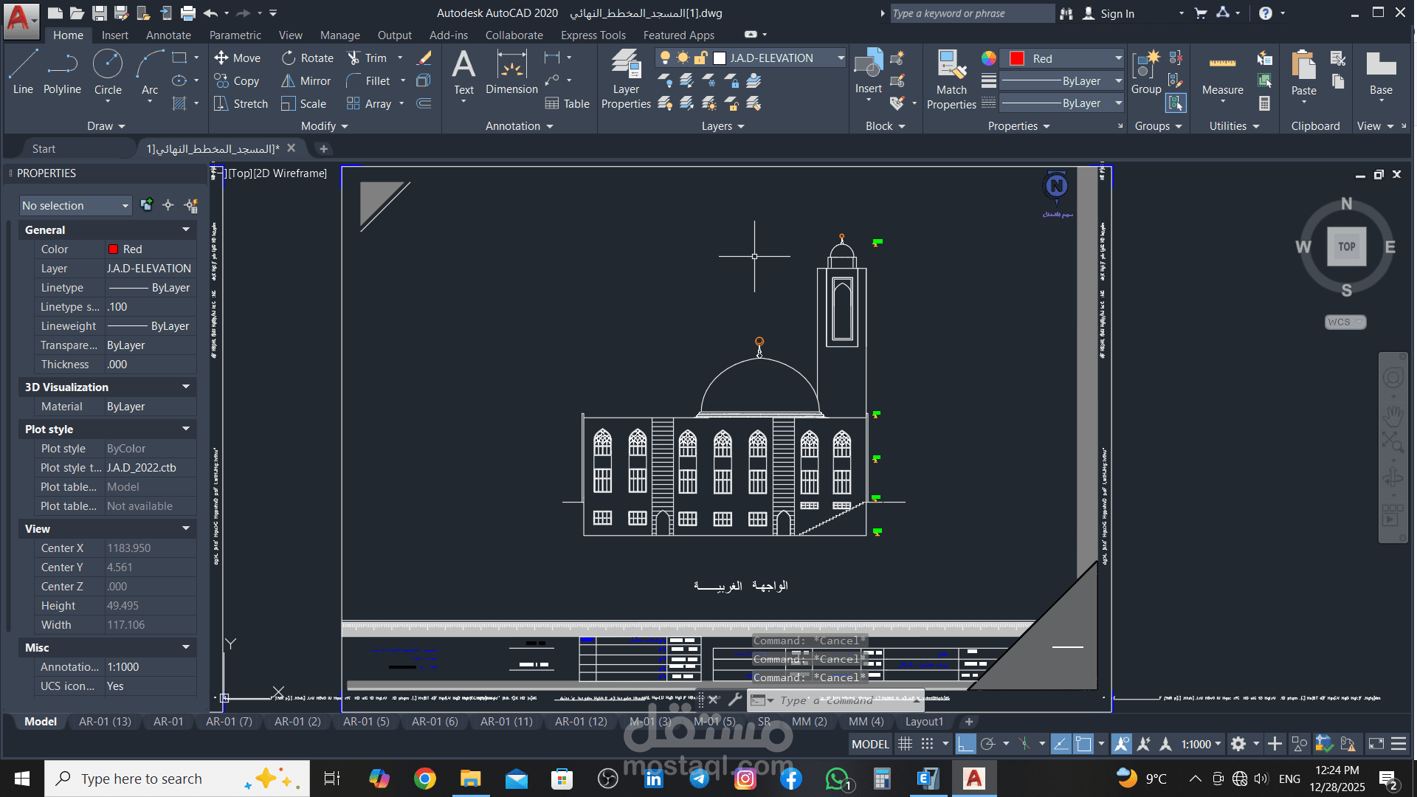The image size is (1417, 797).
Task: Click the MODEL space button in status bar
Action: click(870, 744)
